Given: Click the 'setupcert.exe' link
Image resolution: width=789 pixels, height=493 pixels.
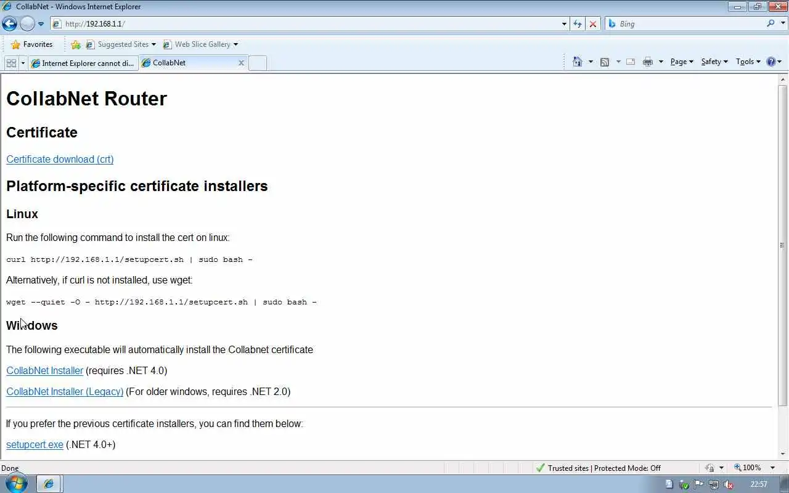Looking at the screenshot, I should (x=35, y=444).
